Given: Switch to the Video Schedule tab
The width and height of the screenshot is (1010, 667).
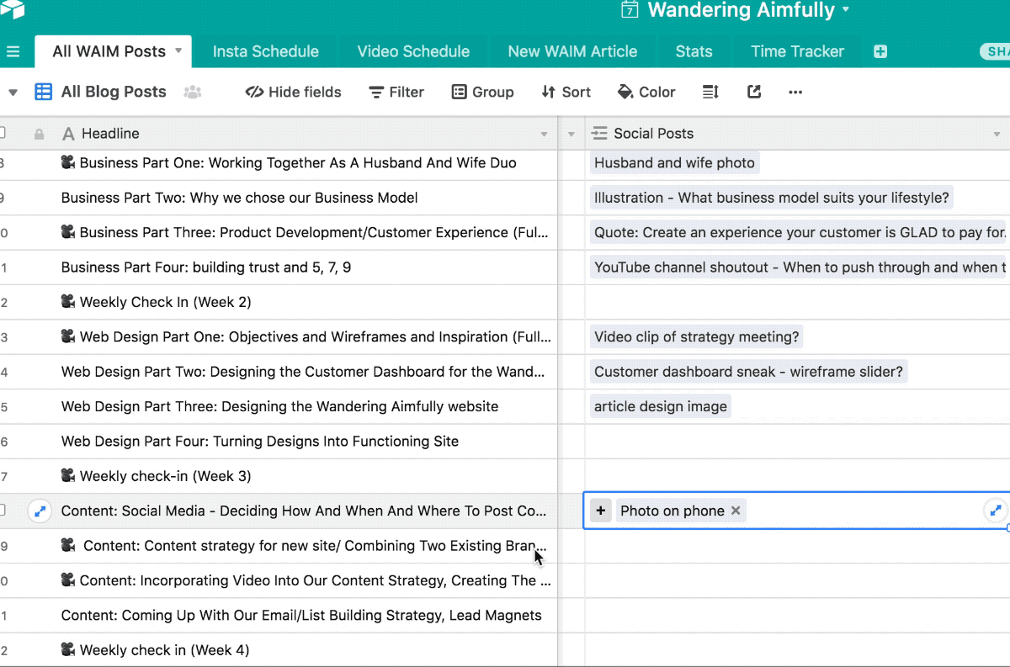Looking at the screenshot, I should click(x=413, y=51).
